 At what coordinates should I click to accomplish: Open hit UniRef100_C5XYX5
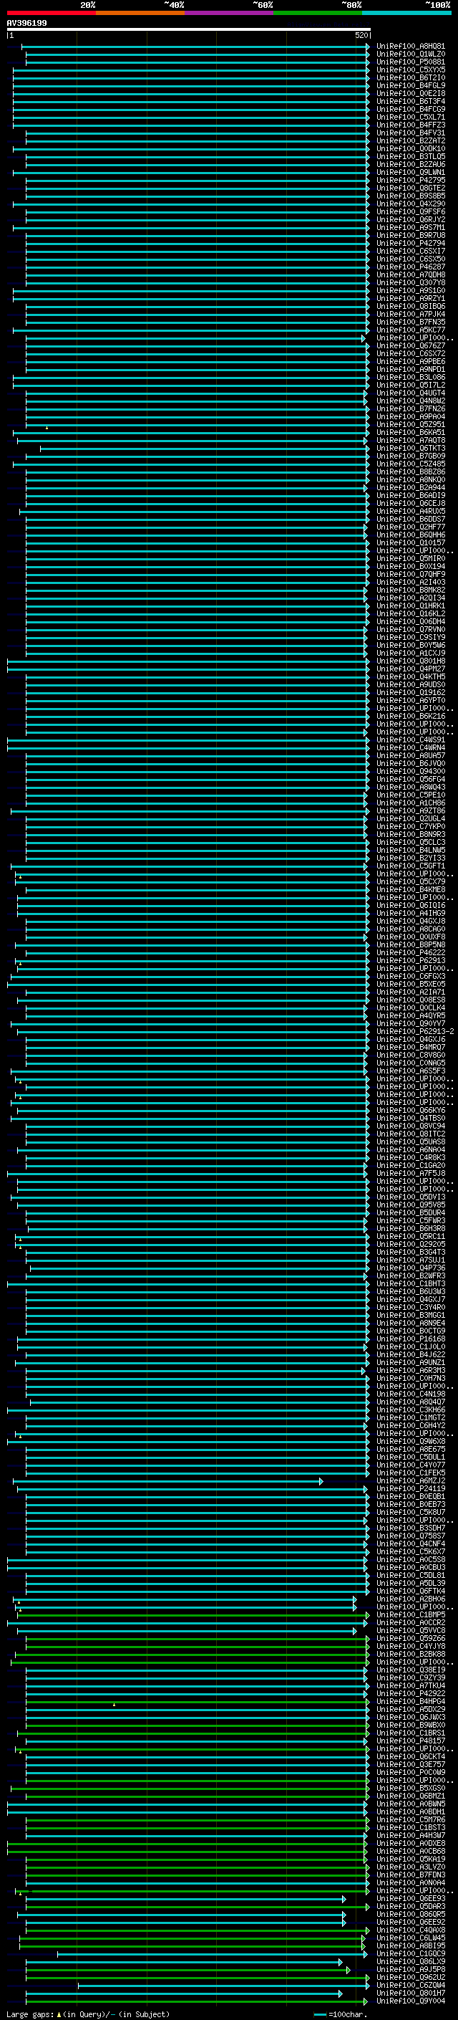pyautogui.click(x=410, y=70)
